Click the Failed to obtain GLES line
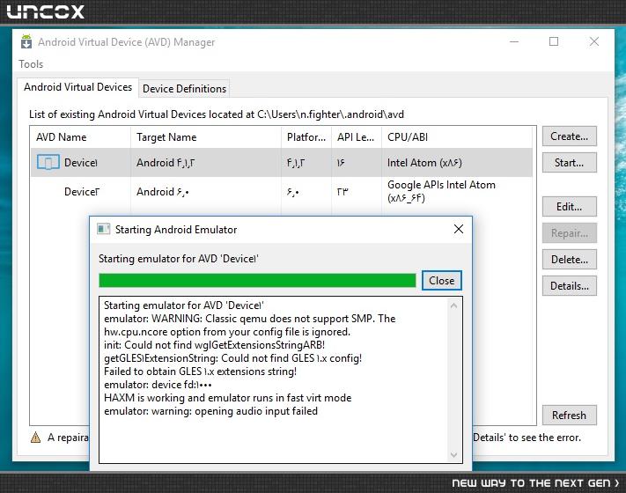The image size is (626, 493). [x=200, y=372]
